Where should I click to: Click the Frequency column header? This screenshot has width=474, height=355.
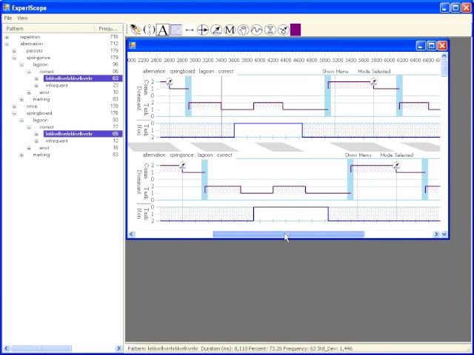click(x=108, y=29)
